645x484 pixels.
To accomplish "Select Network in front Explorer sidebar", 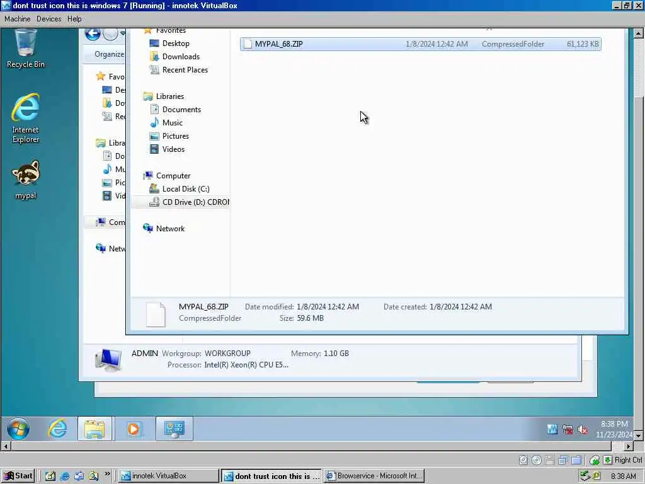I will point(170,228).
